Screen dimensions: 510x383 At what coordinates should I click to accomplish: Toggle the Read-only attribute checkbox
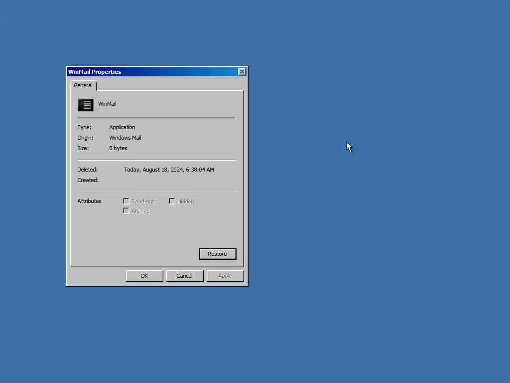[x=126, y=201]
